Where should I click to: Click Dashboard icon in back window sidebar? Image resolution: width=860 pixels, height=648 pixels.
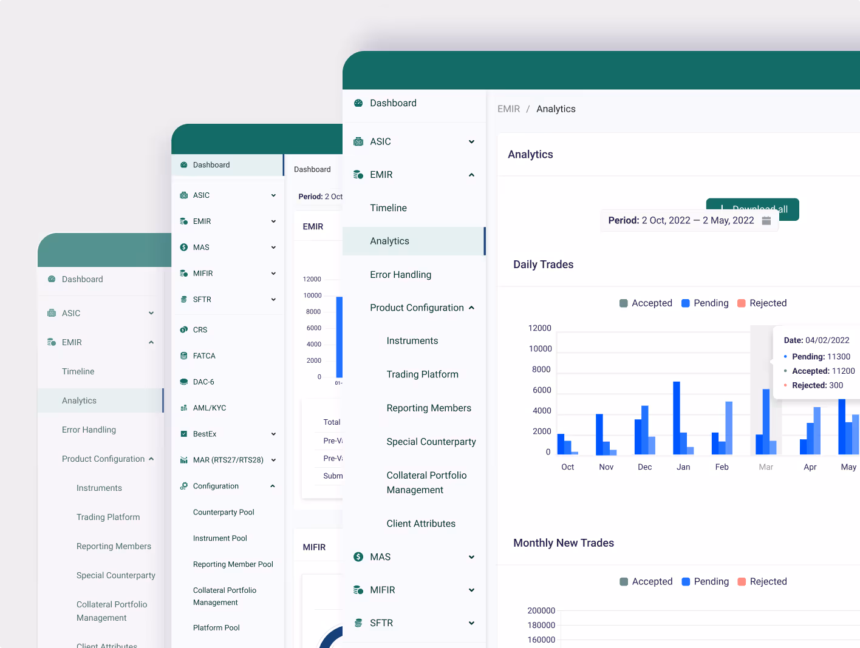coord(52,279)
